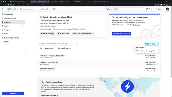Open the browser hamburger menu

tap(170, 5)
